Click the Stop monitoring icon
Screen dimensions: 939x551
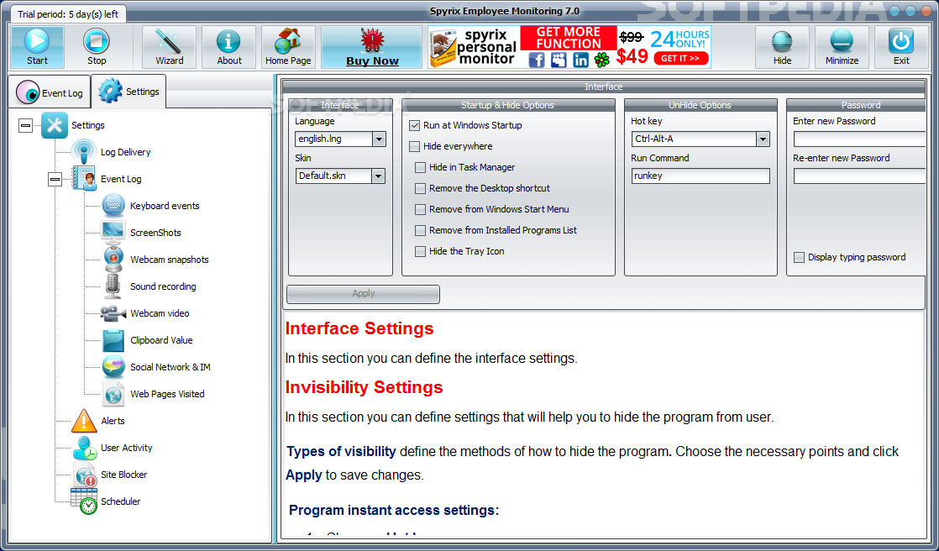(x=96, y=40)
